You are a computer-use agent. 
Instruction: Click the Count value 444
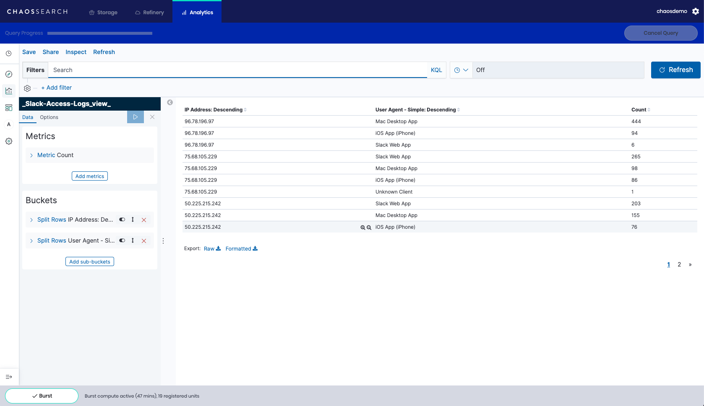[x=636, y=122]
